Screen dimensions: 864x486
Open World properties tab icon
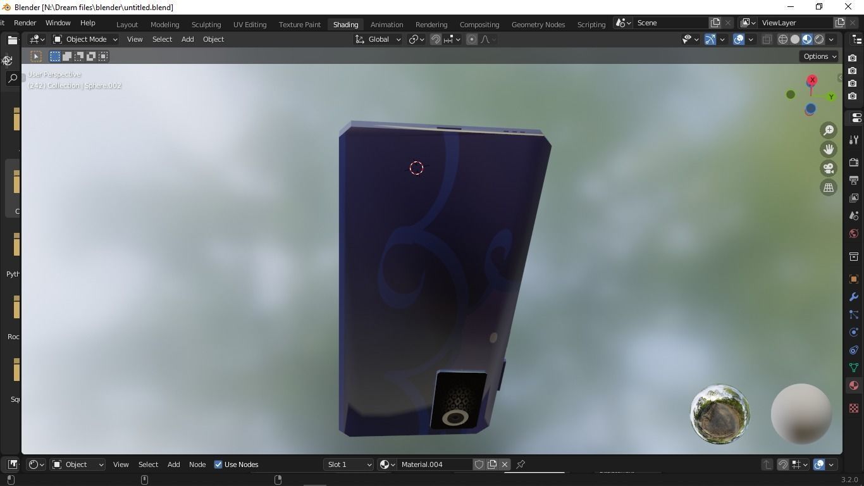pyautogui.click(x=854, y=234)
